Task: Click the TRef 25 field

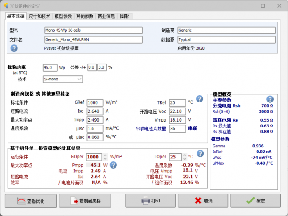Action: point(177,102)
